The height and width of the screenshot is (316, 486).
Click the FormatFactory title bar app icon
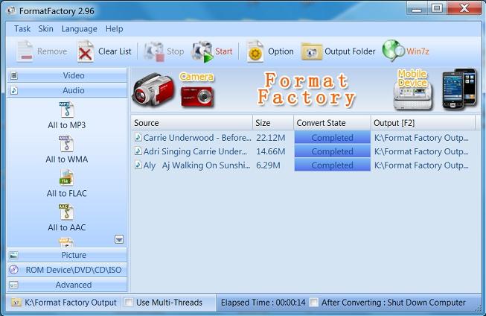[x=11, y=10]
